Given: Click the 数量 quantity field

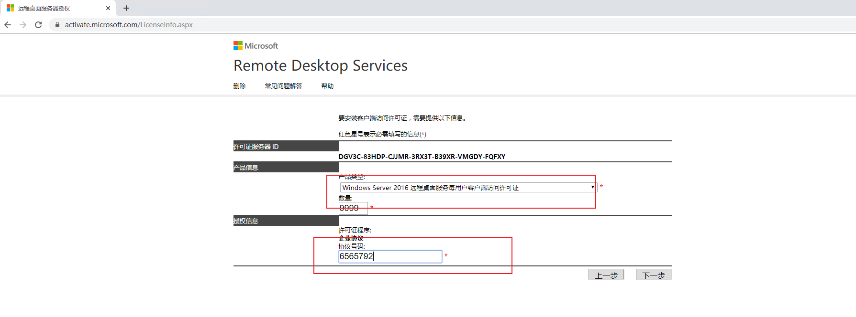Looking at the screenshot, I should click(x=353, y=208).
